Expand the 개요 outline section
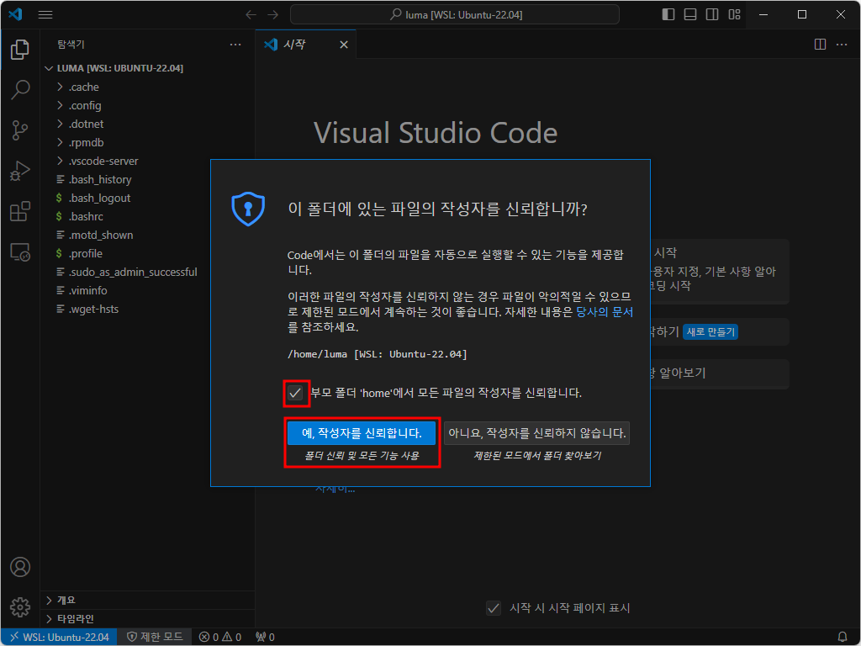861x646 pixels. (147, 600)
